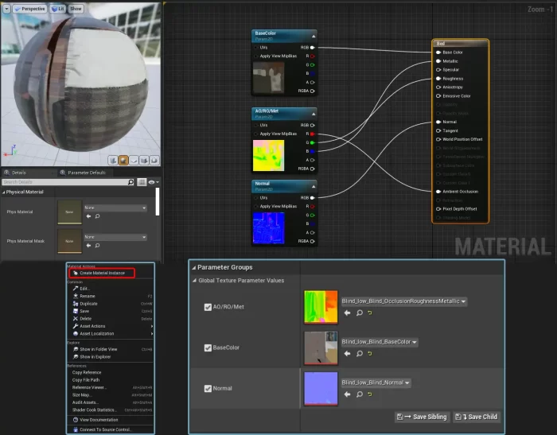Toggle the Normal parameter checkbox
Viewport: 557px width, 435px height.
(208, 388)
